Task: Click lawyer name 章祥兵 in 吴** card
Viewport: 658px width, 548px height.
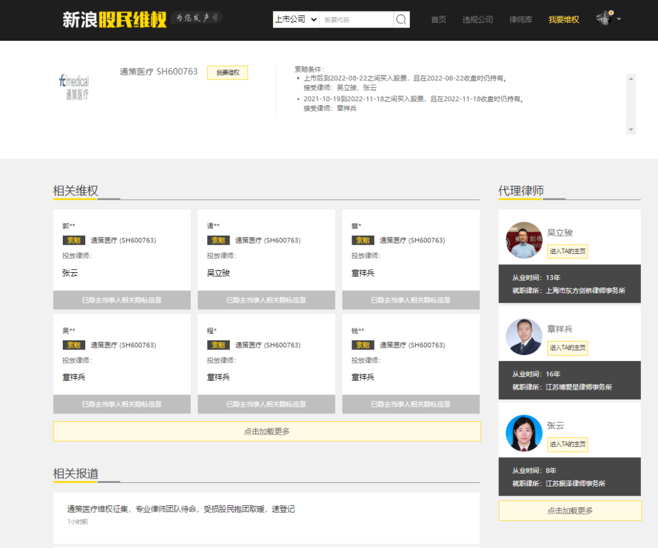Action: pyautogui.click(x=74, y=378)
